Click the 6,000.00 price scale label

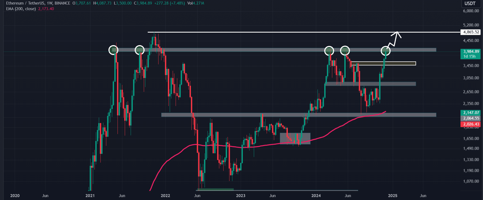(x=471, y=11)
